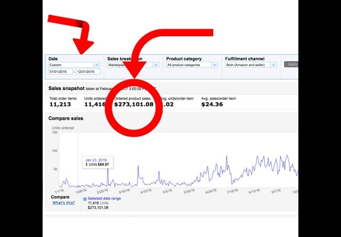
Task: Click the Compare sales heading
Action: click(x=66, y=118)
